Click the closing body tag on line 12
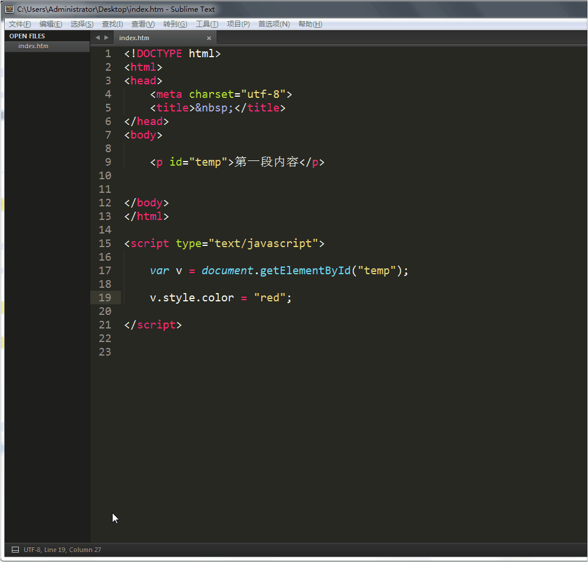 point(147,203)
